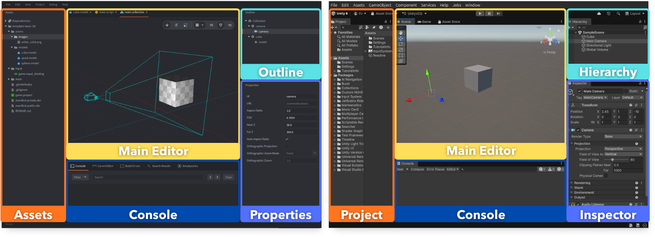
Task: Select the Rect tool in Unity scene toolbar
Action: (401, 55)
